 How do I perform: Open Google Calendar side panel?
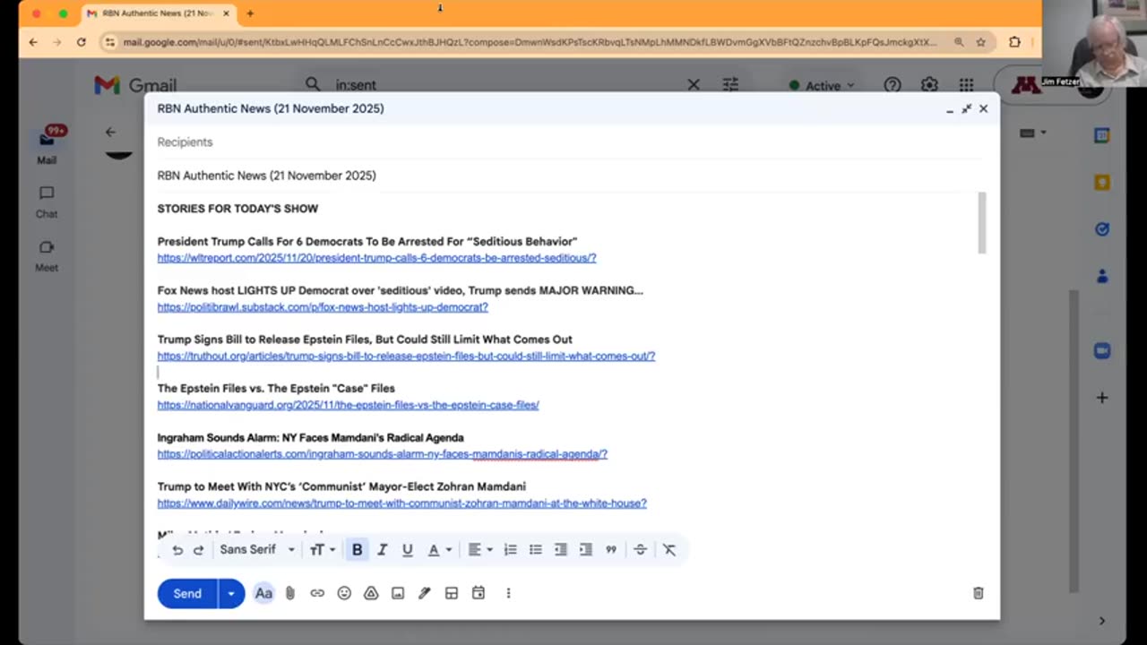coord(1102,135)
